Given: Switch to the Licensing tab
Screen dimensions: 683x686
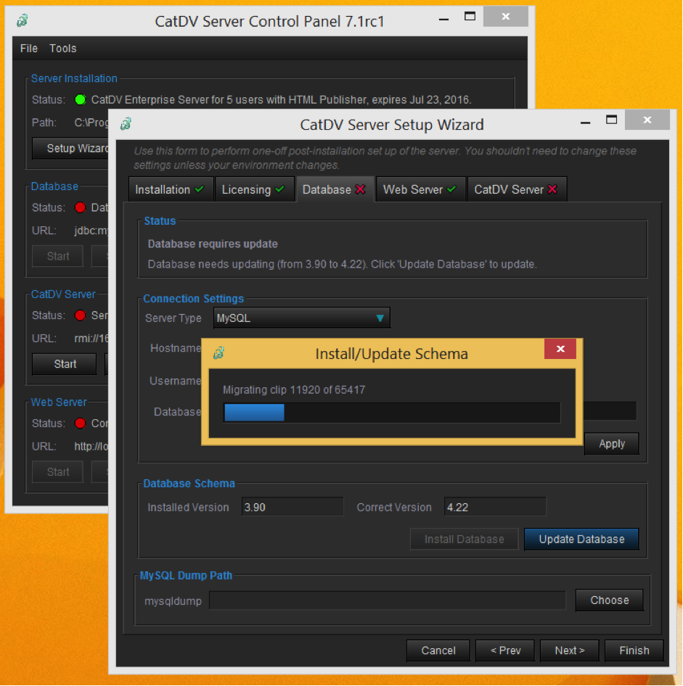Looking at the screenshot, I should [254, 189].
